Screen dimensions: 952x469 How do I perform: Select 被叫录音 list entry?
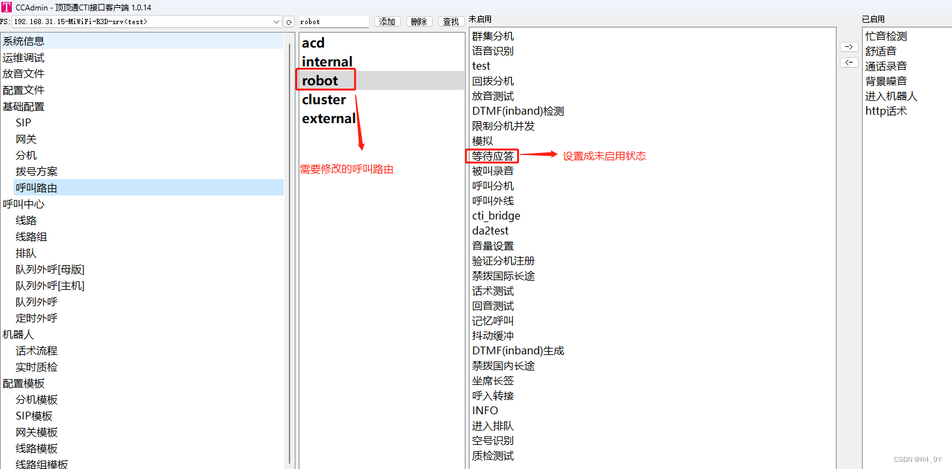point(493,171)
